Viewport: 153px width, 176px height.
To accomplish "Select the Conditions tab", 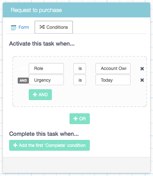I will pyautogui.click(x=54, y=27).
